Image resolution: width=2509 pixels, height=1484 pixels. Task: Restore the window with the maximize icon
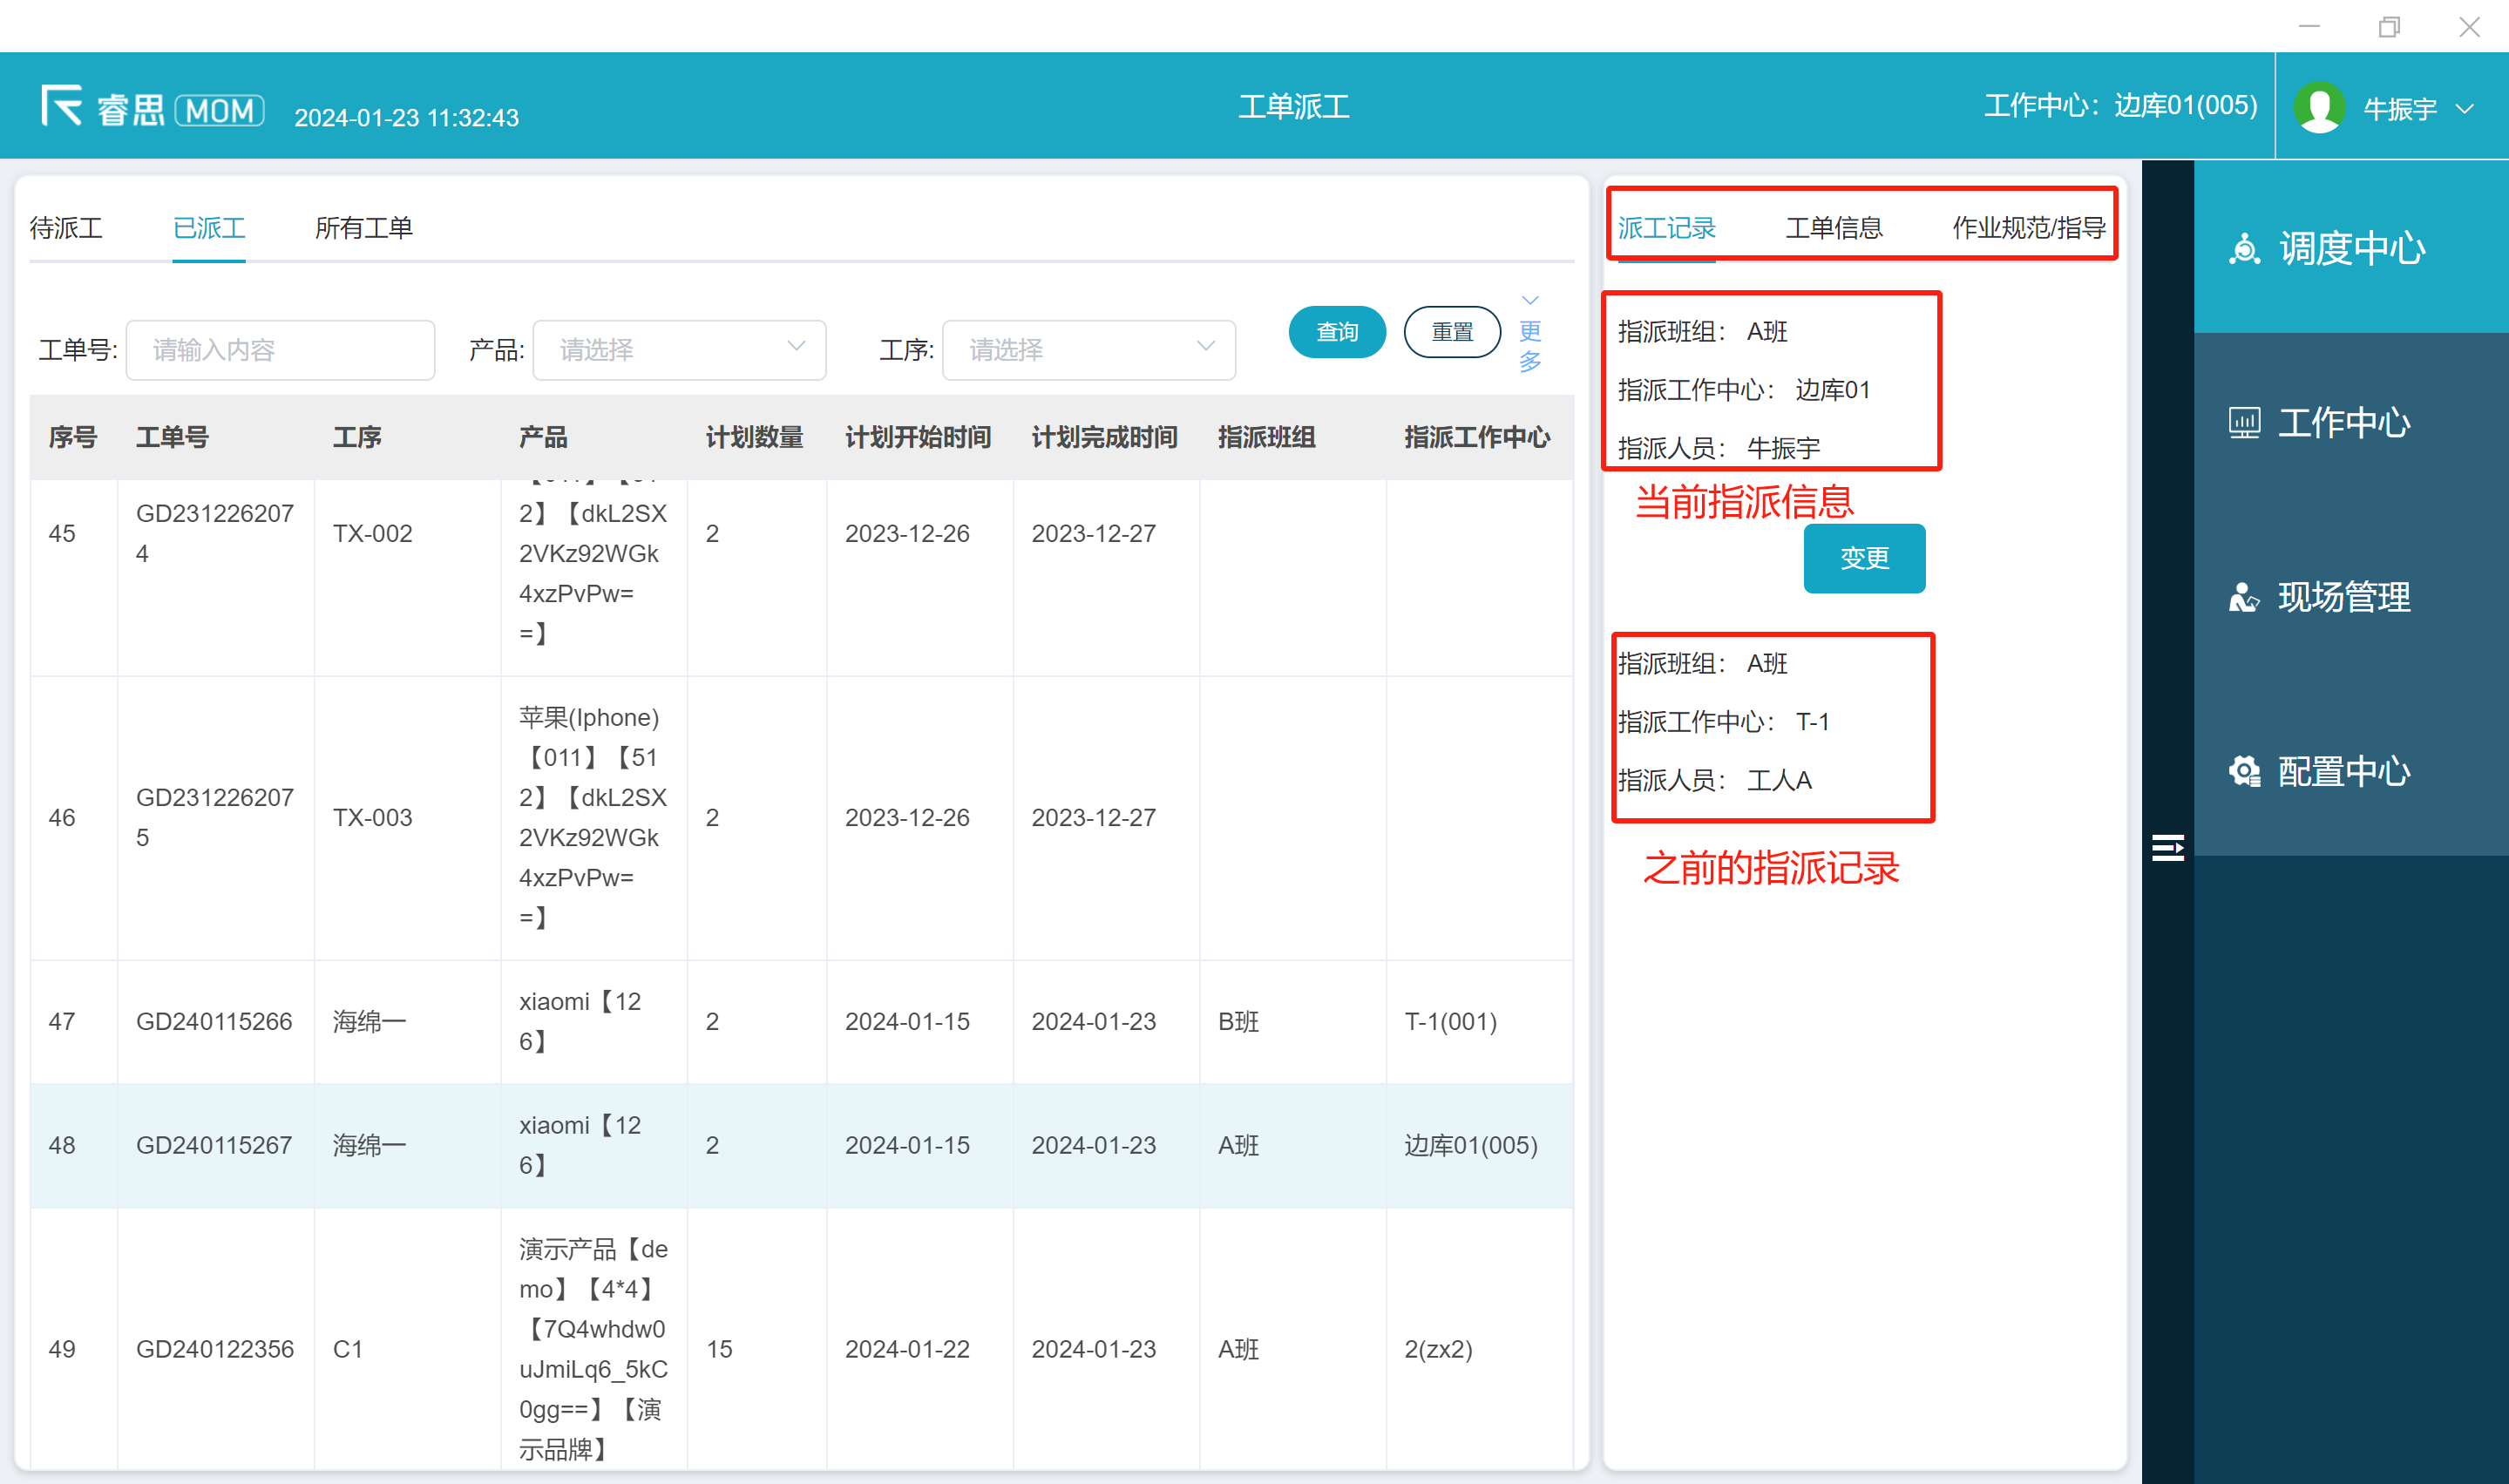point(2388,27)
